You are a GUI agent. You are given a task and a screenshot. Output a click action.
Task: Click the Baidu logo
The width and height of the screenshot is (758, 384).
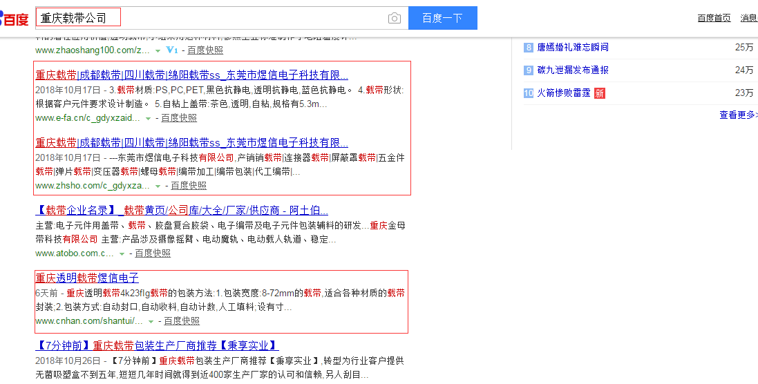pyautogui.click(x=15, y=19)
